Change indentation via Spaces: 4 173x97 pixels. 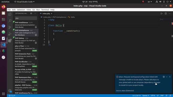(146, 96)
